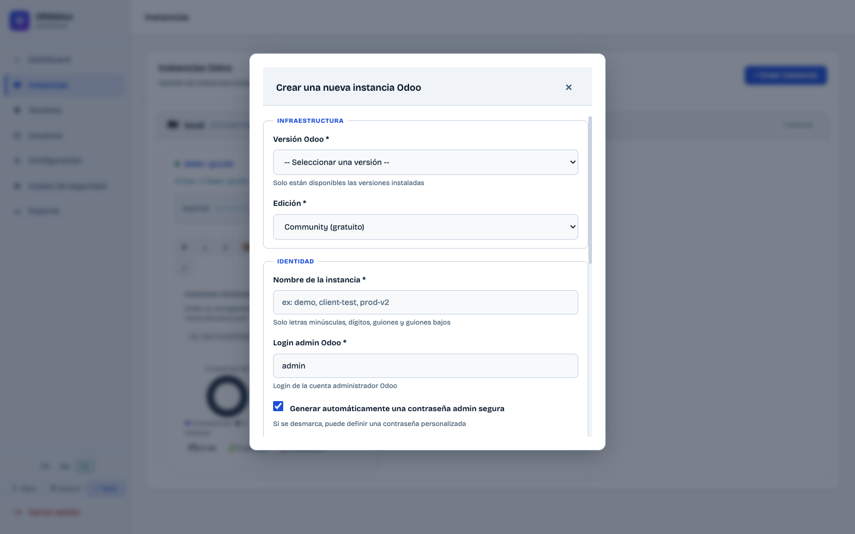The image size is (855, 534).
Task: Click the blue Crear instancia button
Action: point(786,75)
